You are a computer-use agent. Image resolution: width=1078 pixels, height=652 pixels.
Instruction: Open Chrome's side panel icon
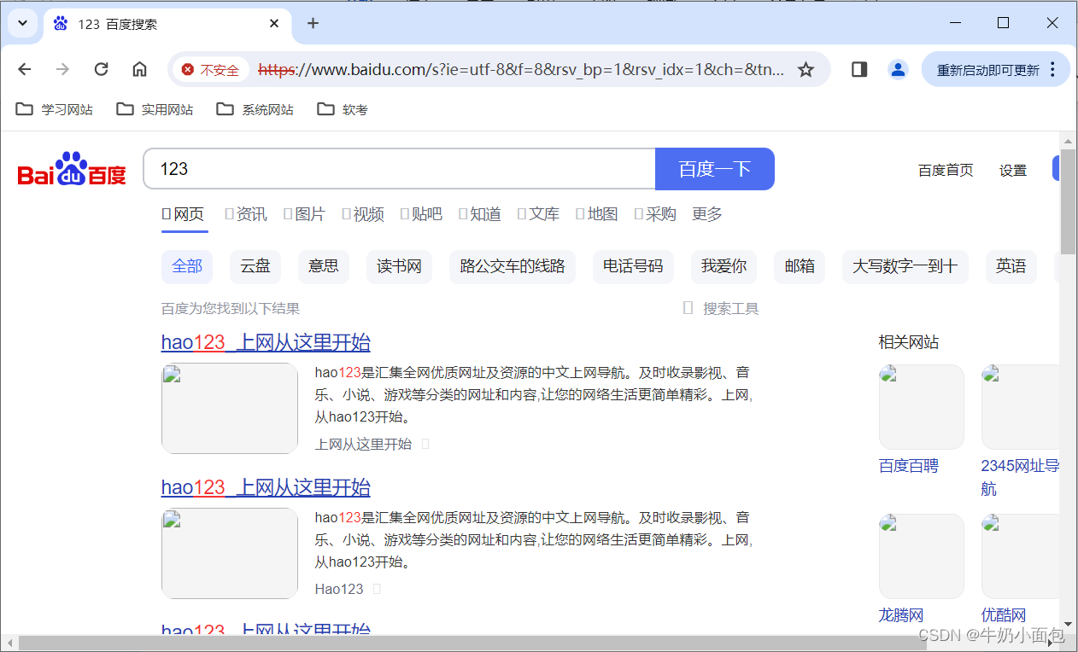click(x=858, y=69)
